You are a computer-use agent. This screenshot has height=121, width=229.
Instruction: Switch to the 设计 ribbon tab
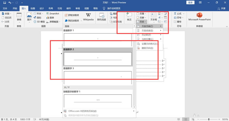[42, 8]
